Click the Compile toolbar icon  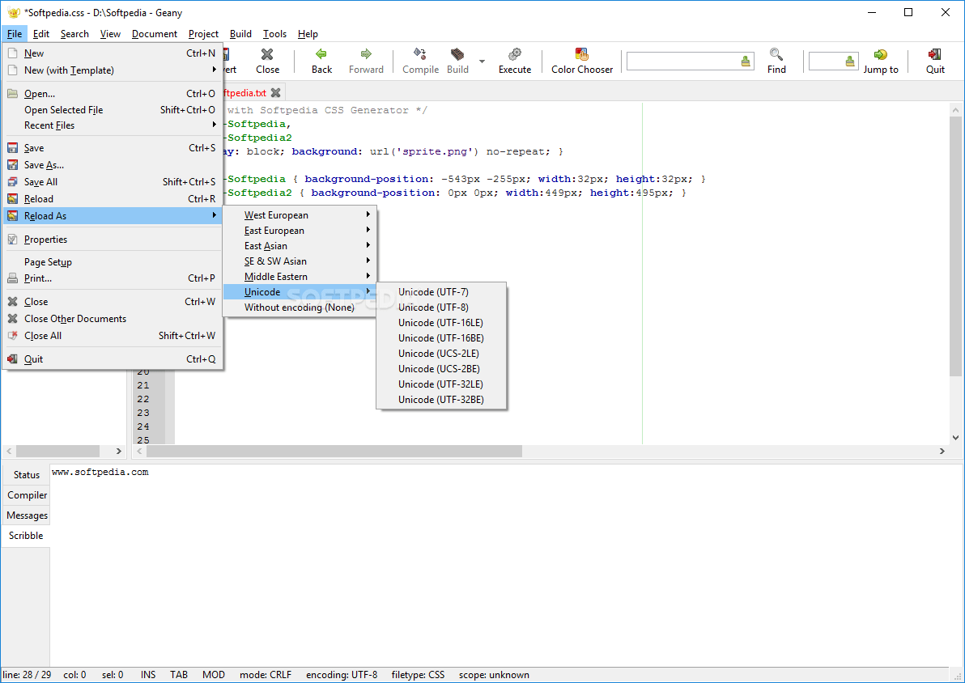point(420,55)
